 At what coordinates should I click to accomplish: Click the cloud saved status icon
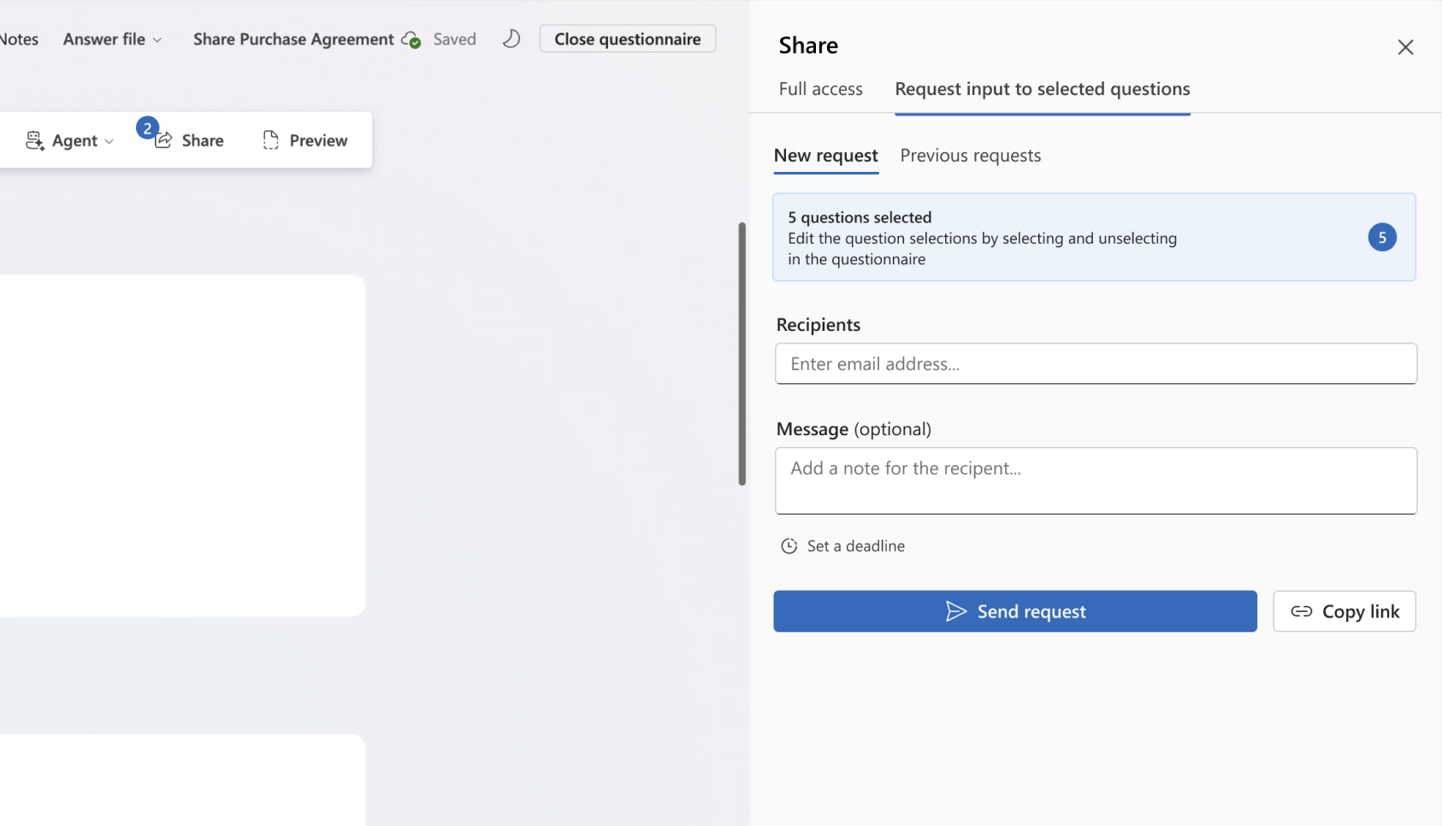coord(411,40)
